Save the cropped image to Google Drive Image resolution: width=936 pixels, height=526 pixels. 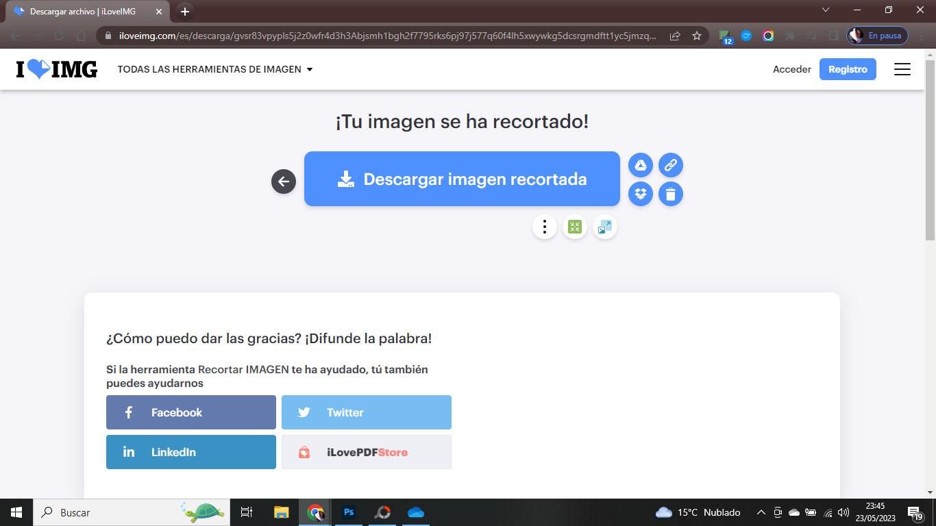[x=641, y=165]
